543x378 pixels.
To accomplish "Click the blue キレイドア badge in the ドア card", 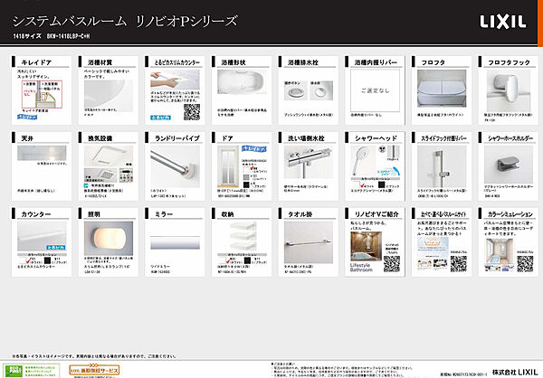I will pyautogui.click(x=254, y=149).
